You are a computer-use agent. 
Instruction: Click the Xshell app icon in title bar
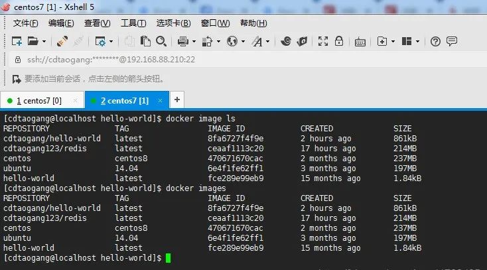tap(6, 7)
